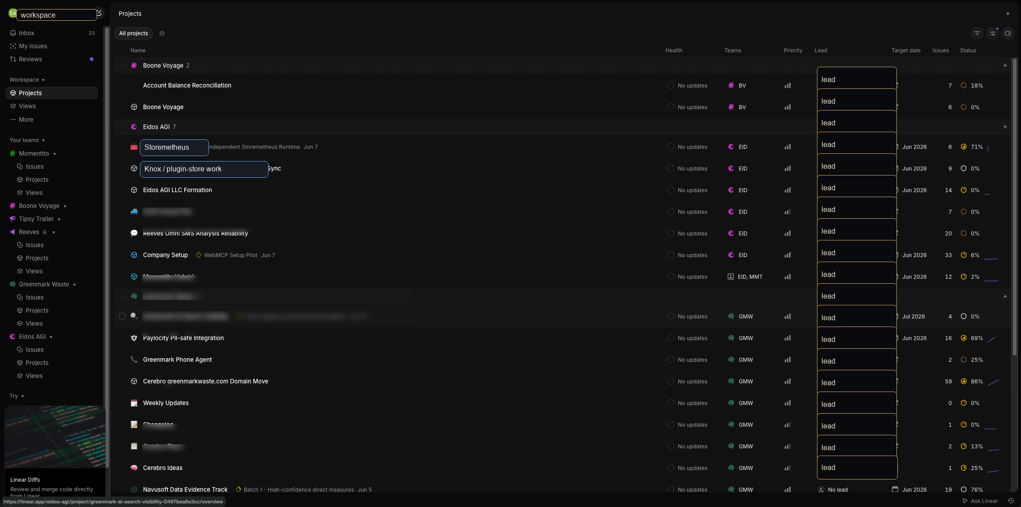Image resolution: width=1021 pixels, height=507 pixels.
Task: Sort by the Name column header
Action: 138,51
